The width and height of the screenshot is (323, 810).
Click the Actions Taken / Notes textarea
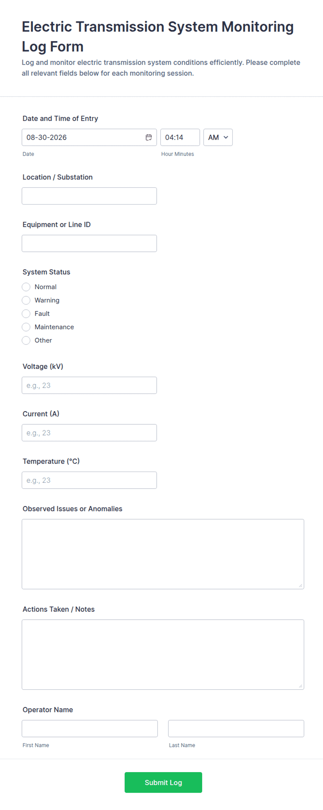[163, 655]
